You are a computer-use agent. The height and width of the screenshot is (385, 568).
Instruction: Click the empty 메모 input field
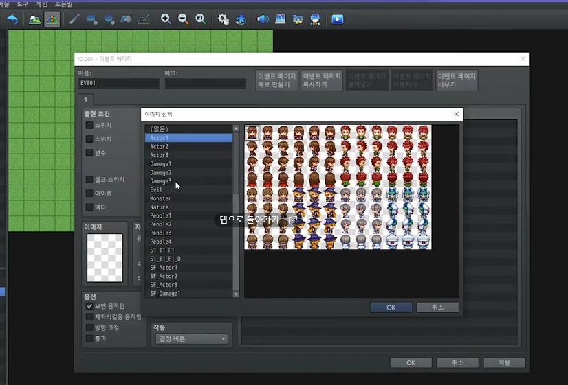[206, 83]
